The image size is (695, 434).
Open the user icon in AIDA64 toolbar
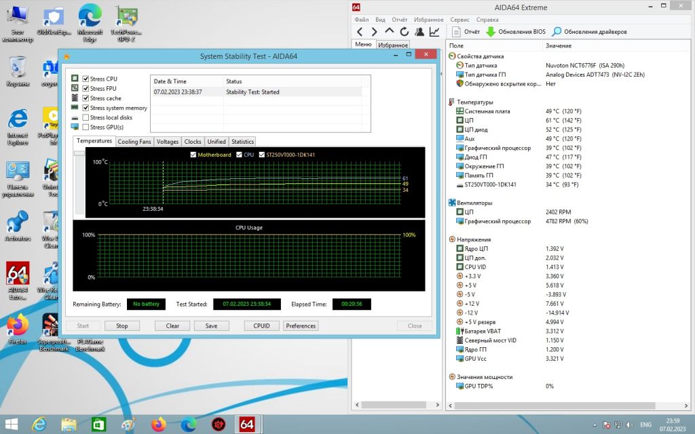tap(419, 31)
